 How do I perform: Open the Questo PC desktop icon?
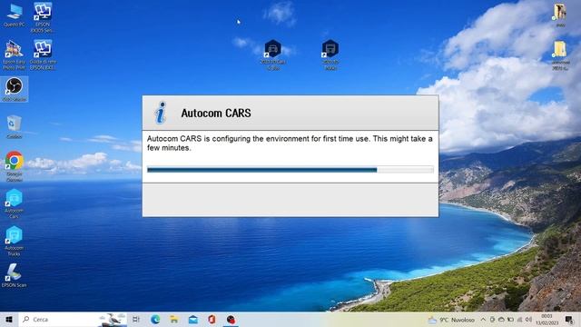15,15
